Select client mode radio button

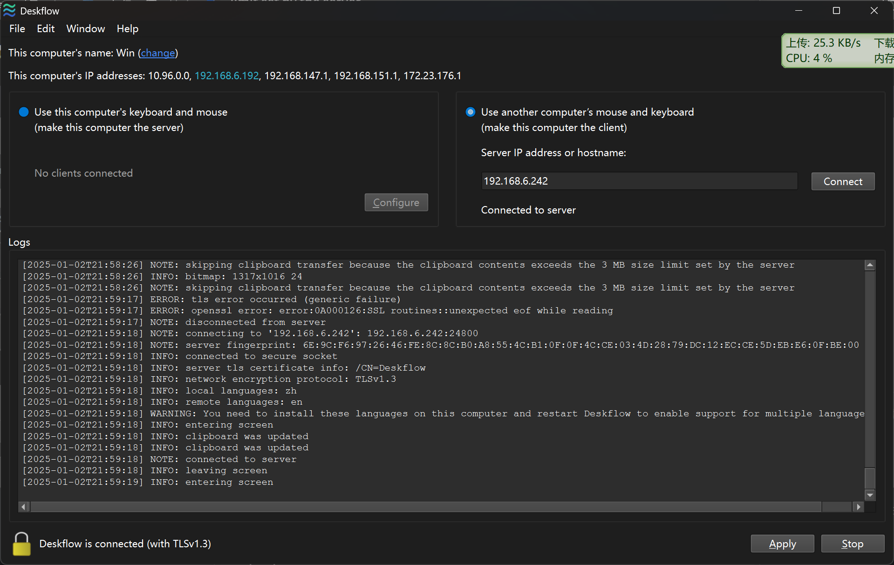(471, 112)
